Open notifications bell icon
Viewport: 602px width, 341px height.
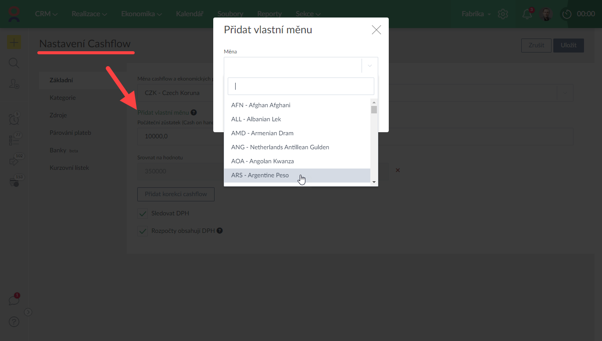pyautogui.click(x=527, y=14)
